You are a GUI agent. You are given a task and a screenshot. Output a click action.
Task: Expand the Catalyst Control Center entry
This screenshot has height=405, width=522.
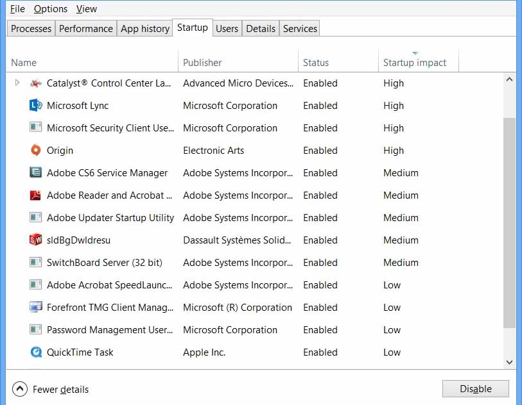coord(17,83)
